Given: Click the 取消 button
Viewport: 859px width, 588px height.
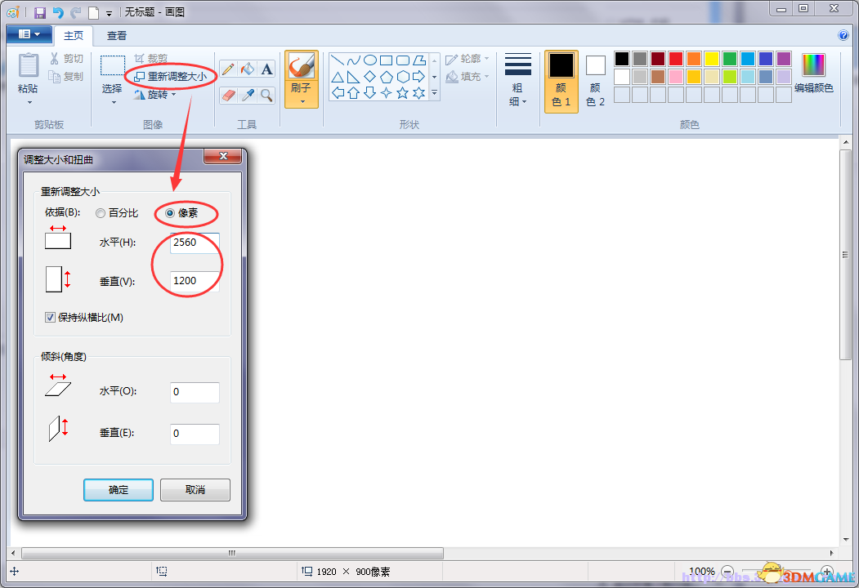Looking at the screenshot, I should coord(195,490).
